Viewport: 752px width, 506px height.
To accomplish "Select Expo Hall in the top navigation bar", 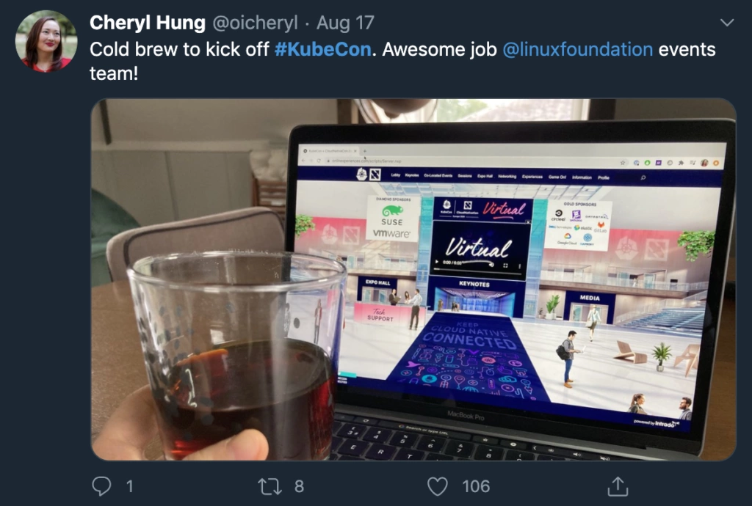I will pos(485,176).
